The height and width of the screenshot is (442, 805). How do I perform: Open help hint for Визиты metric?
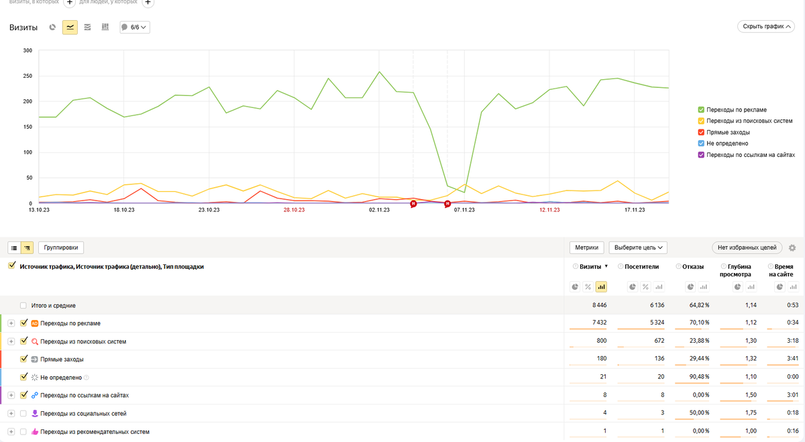576,266
